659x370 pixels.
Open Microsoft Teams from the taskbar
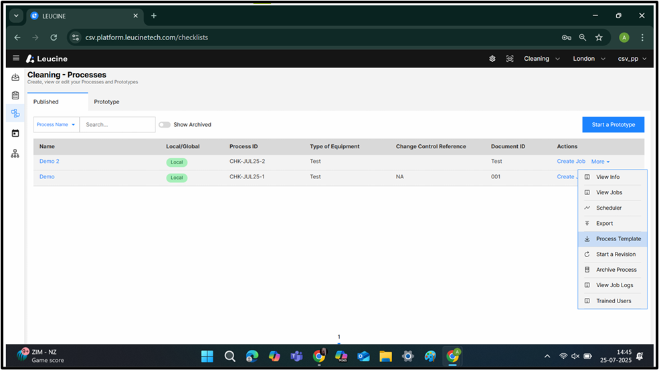296,356
